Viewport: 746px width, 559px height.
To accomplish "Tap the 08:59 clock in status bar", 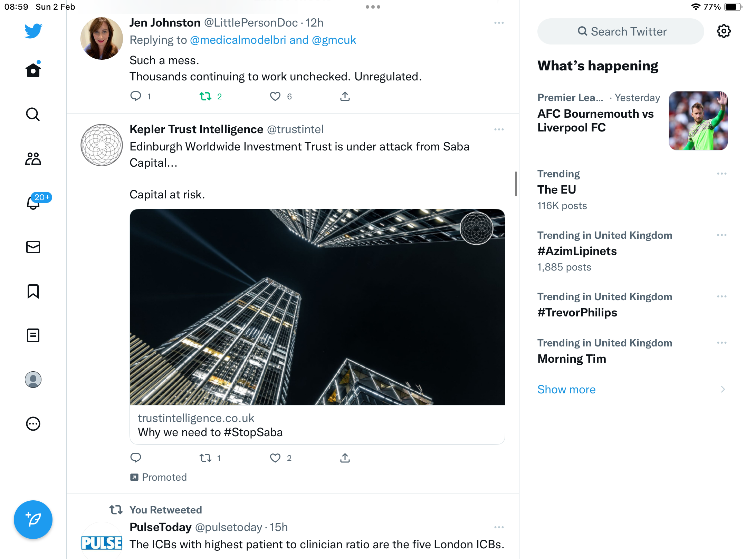I will point(16,7).
